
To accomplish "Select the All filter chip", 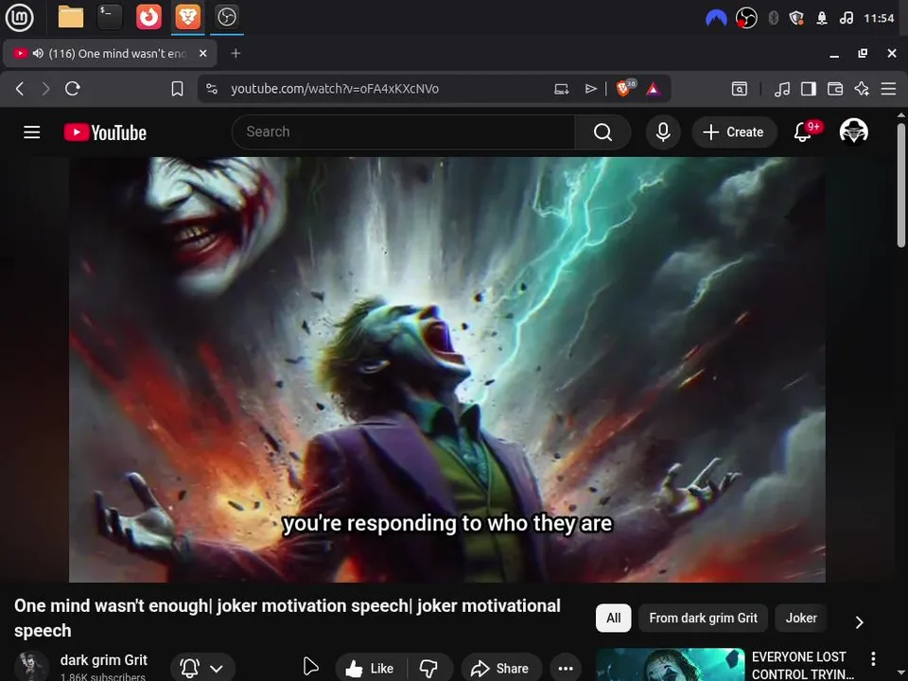I will point(613,618).
